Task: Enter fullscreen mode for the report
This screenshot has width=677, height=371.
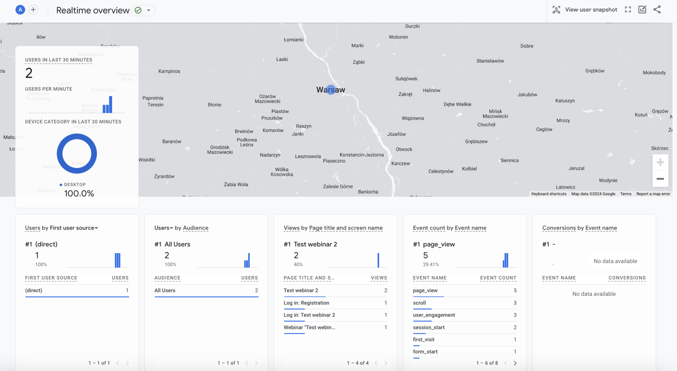Action: 628,10
